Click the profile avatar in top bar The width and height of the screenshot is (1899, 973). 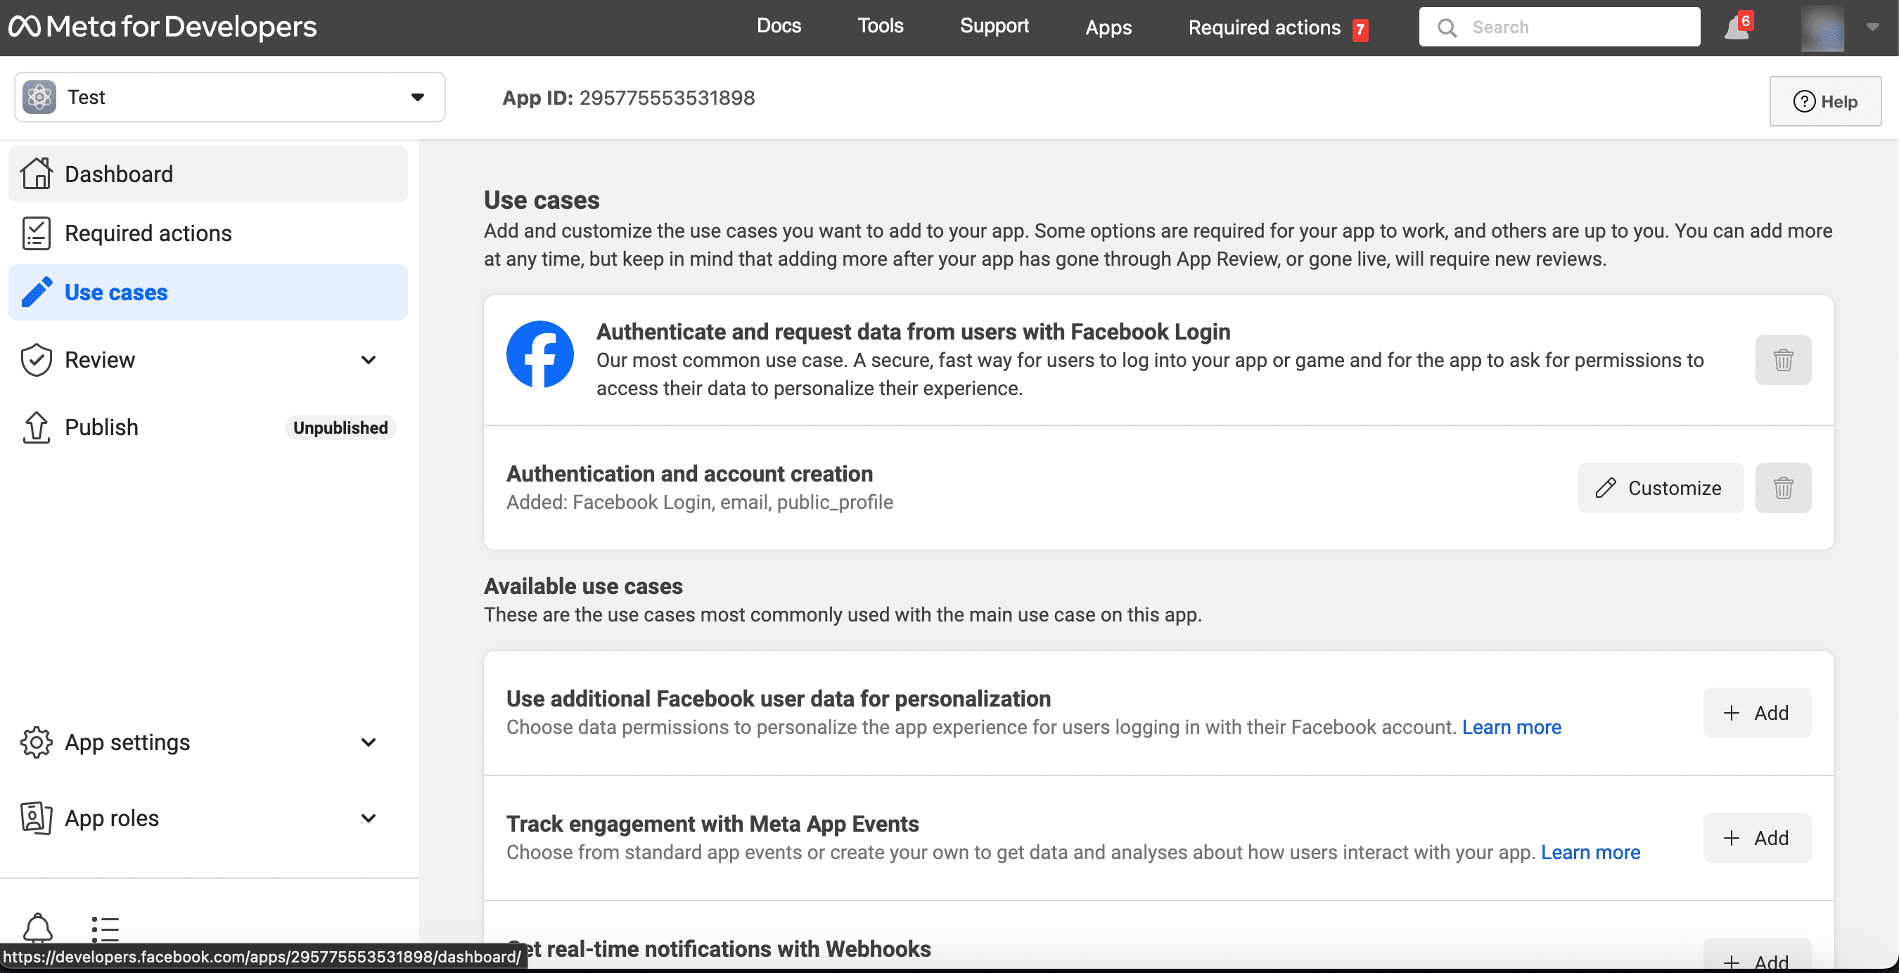pyautogui.click(x=1822, y=28)
